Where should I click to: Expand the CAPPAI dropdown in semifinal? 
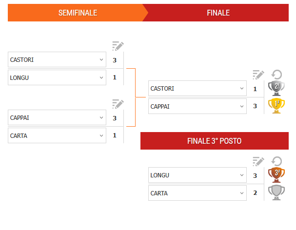(101, 118)
